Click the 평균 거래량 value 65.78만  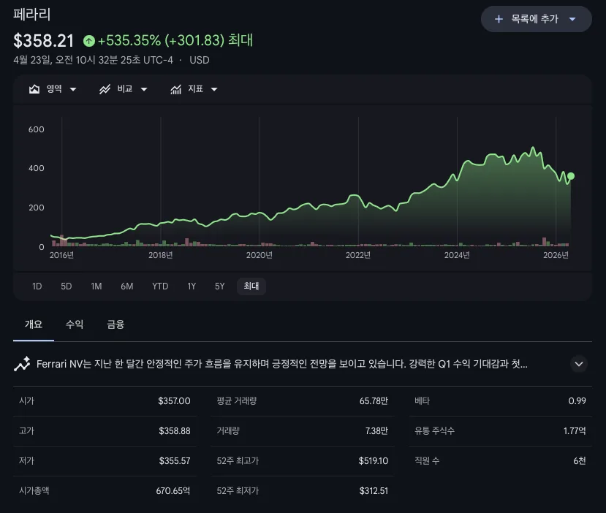tap(374, 401)
